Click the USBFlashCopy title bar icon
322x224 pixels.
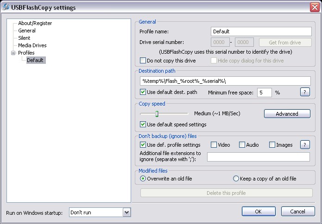[6, 7]
